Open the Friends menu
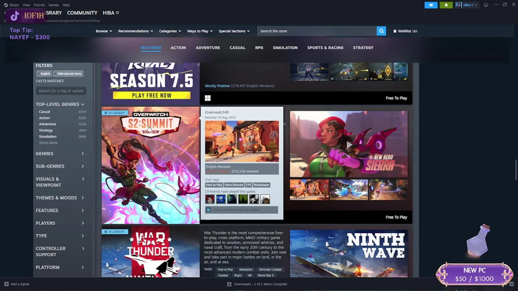Image resolution: width=518 pixels, height=291 pixels. [x=39, y=5]
